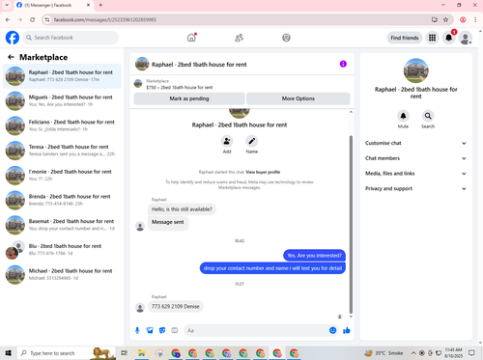Click the Home feed icon
Viewport: 483px width, 360px height.
(x=191, y=38)
